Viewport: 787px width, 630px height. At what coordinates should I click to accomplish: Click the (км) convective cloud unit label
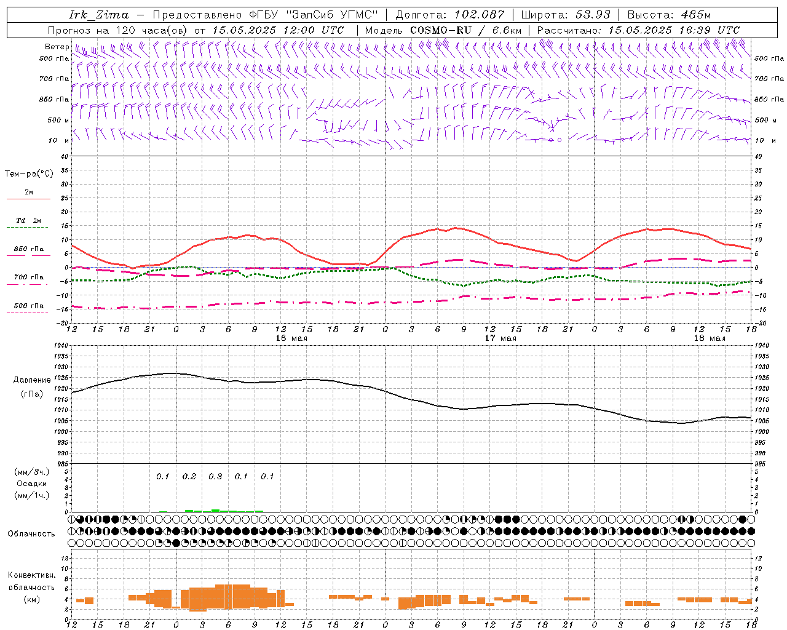[x=31, y=599]
